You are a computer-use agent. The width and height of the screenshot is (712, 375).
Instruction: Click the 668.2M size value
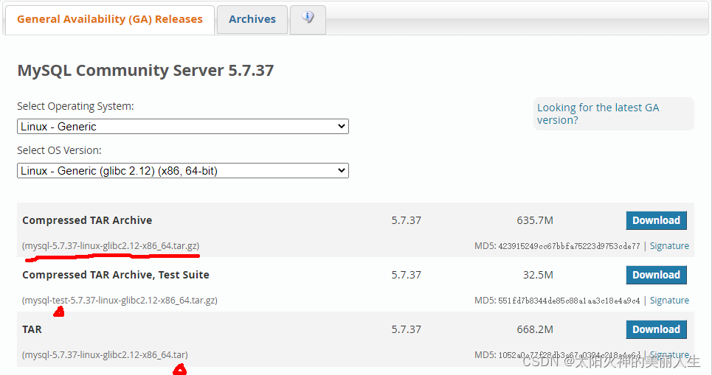(535, 329)
